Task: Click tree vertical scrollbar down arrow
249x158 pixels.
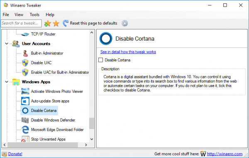Action: click(92, 139)
